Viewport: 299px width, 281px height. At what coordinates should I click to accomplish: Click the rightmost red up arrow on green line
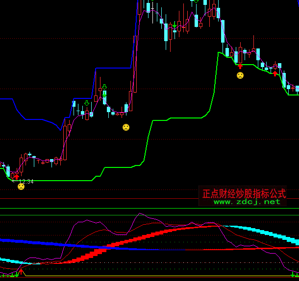275,73
